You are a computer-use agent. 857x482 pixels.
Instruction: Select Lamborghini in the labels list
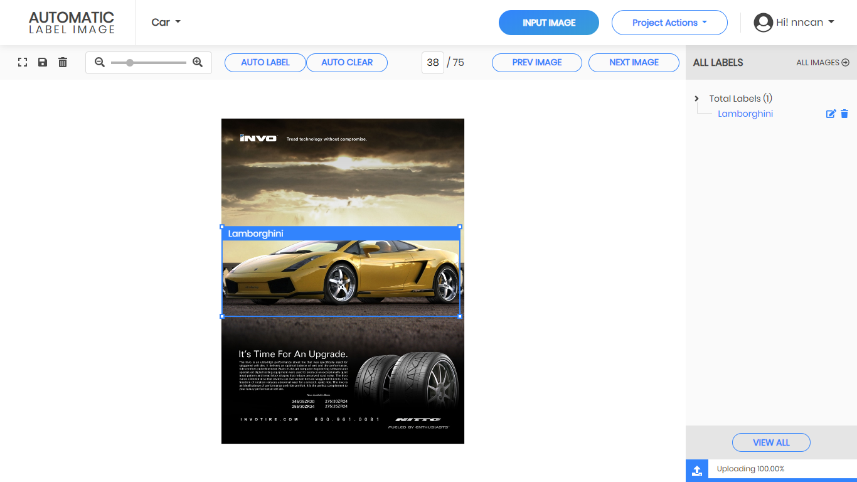[x=745, y=114]
